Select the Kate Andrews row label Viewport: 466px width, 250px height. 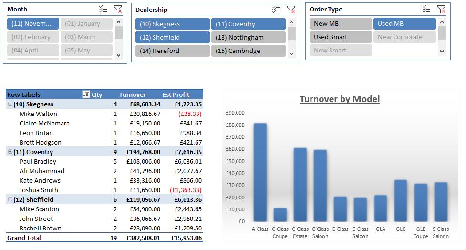pos(40,180)
